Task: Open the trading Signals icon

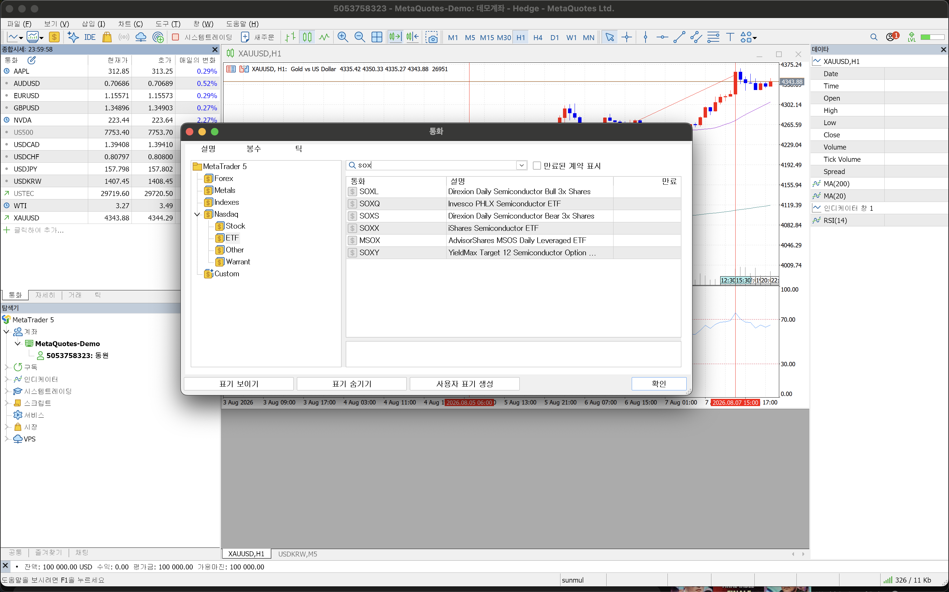Action: tap(124, 37)
